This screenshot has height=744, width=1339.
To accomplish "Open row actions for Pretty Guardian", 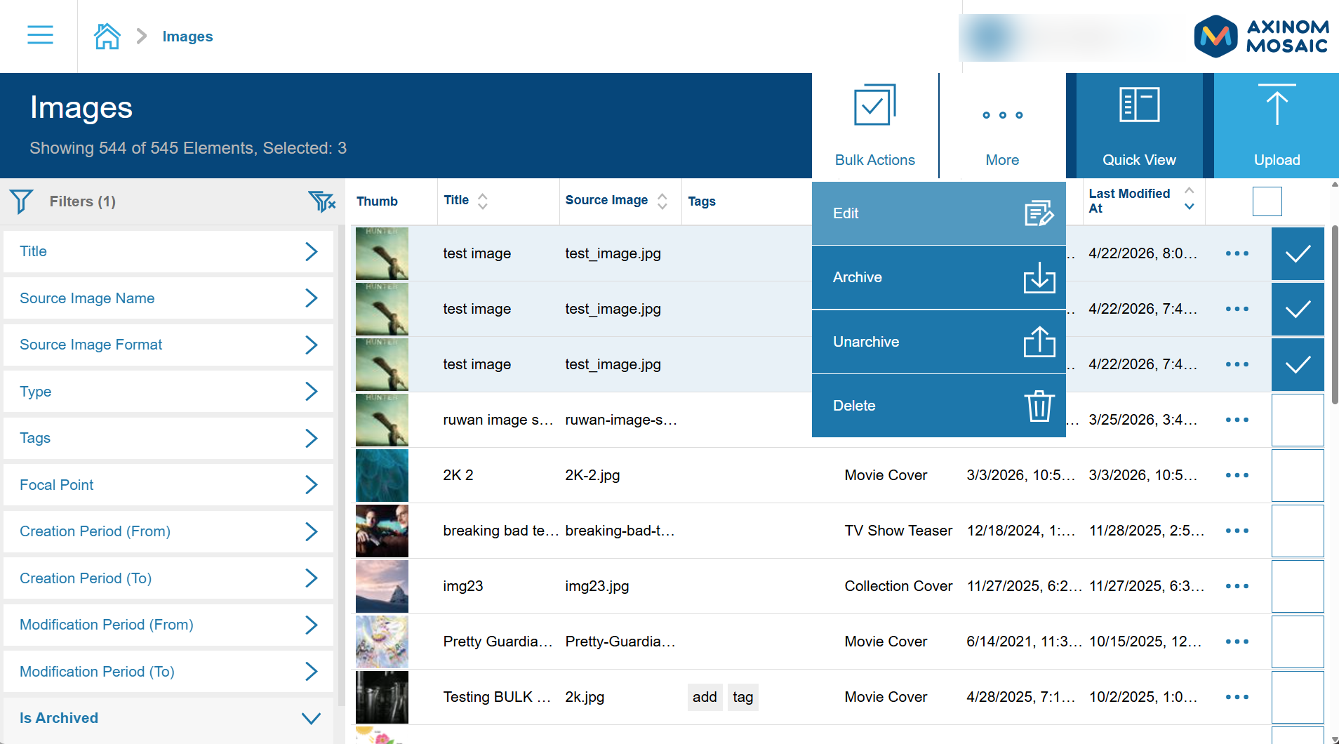I will 1237,642.
